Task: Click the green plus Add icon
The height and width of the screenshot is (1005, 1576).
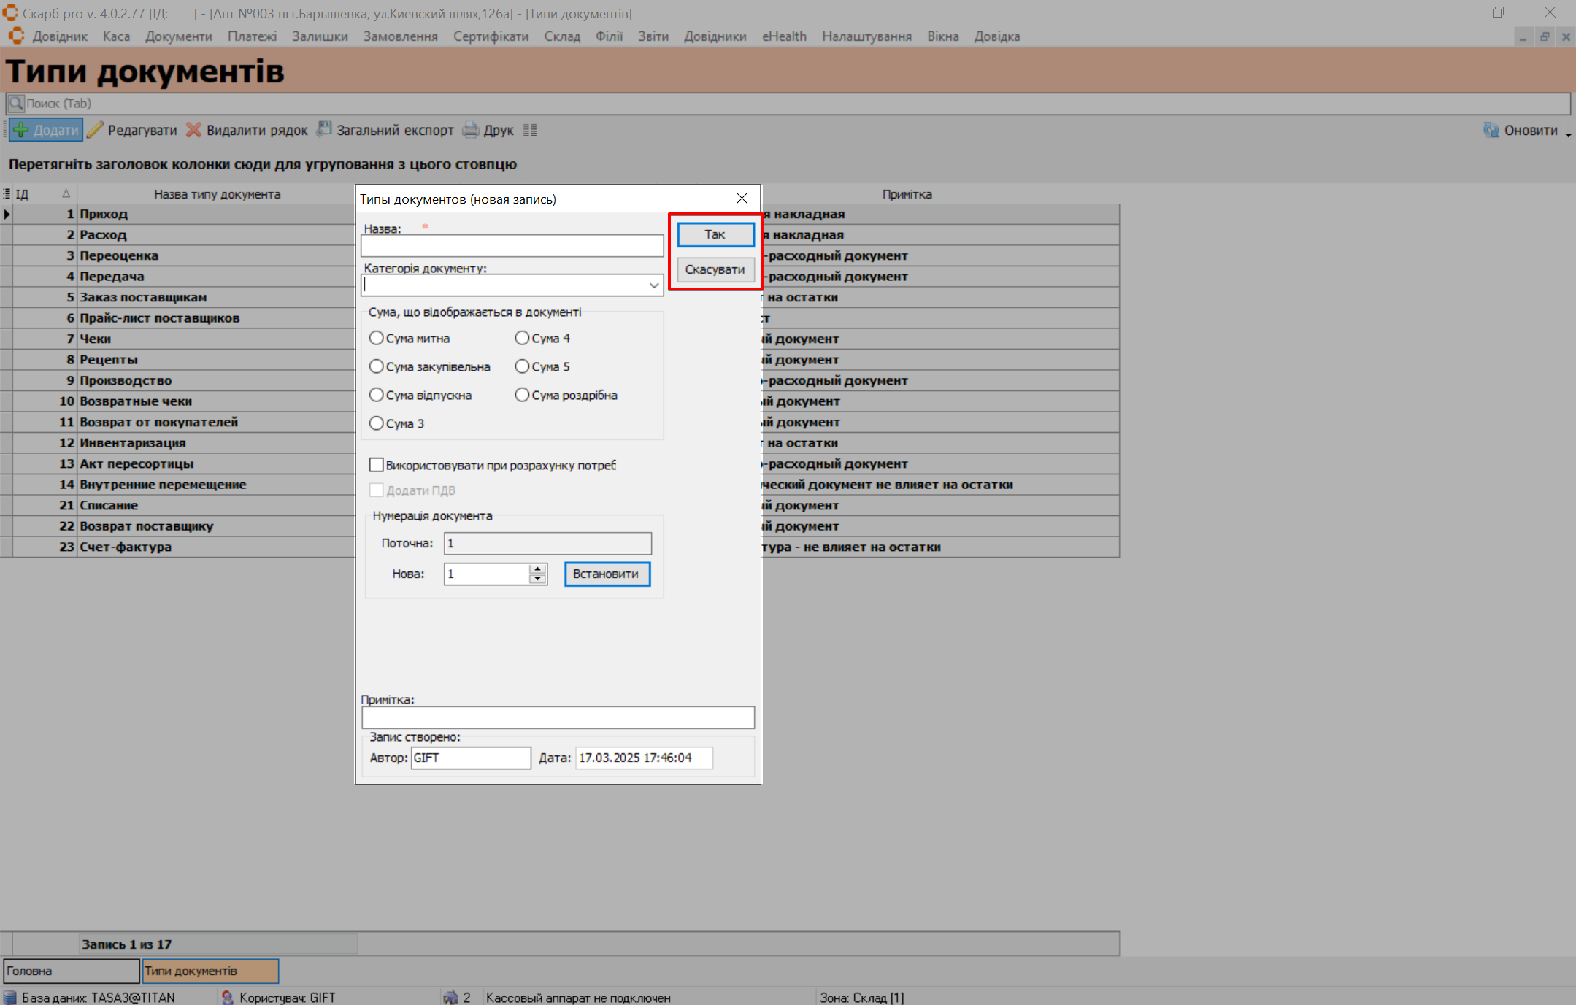Action: click(x=21, y=131)
